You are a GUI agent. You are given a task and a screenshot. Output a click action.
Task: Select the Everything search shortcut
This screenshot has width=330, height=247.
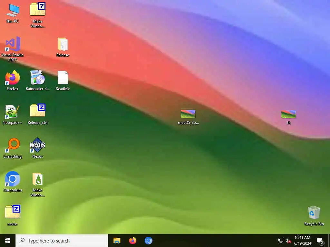point(13,148)
